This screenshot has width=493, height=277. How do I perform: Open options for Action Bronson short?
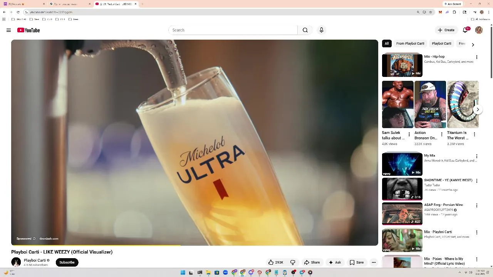(442, 134)
